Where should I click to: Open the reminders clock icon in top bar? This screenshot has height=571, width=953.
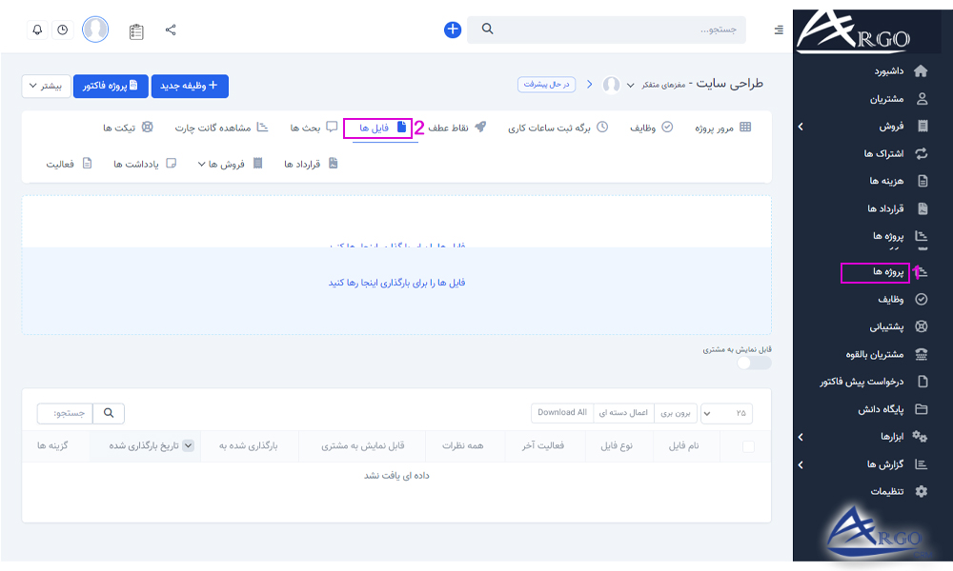click(x=63, y=30)
